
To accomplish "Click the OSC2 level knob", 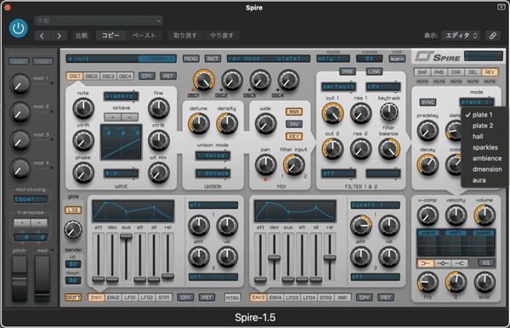I will [x=232, y=80].
